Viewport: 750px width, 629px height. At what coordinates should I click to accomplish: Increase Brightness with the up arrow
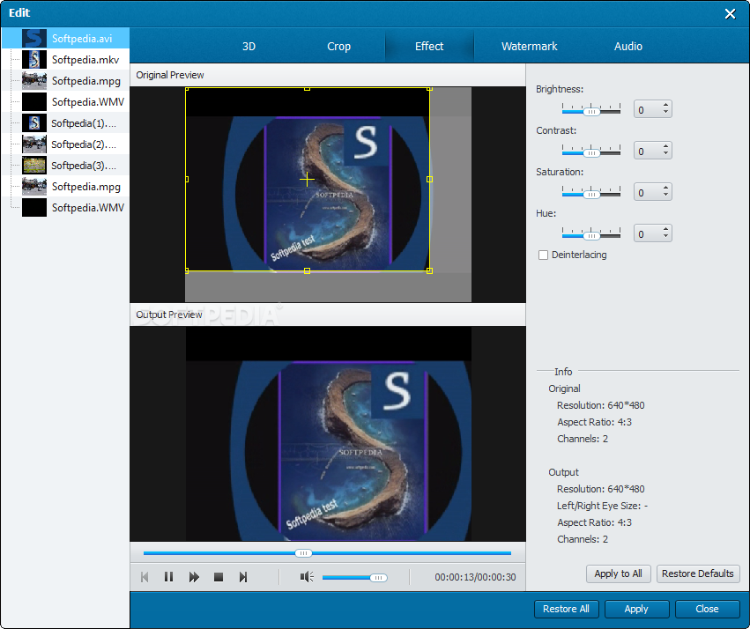(x=665, y=105)
